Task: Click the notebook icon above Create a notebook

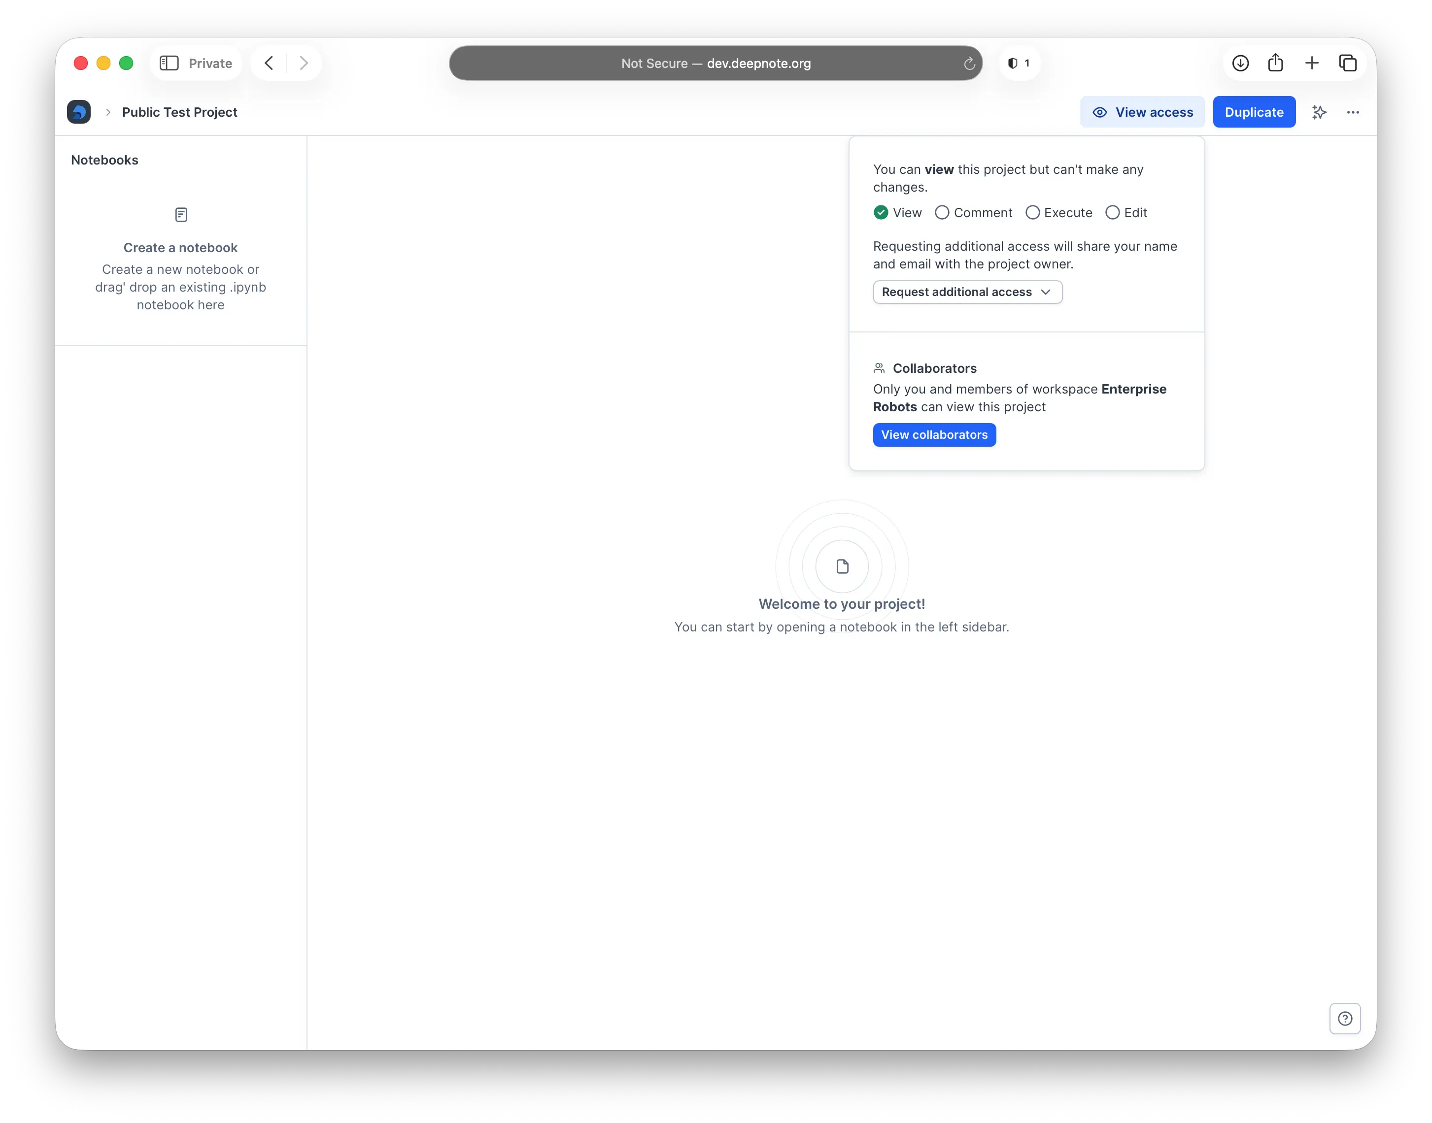Action: coord(181,215)
